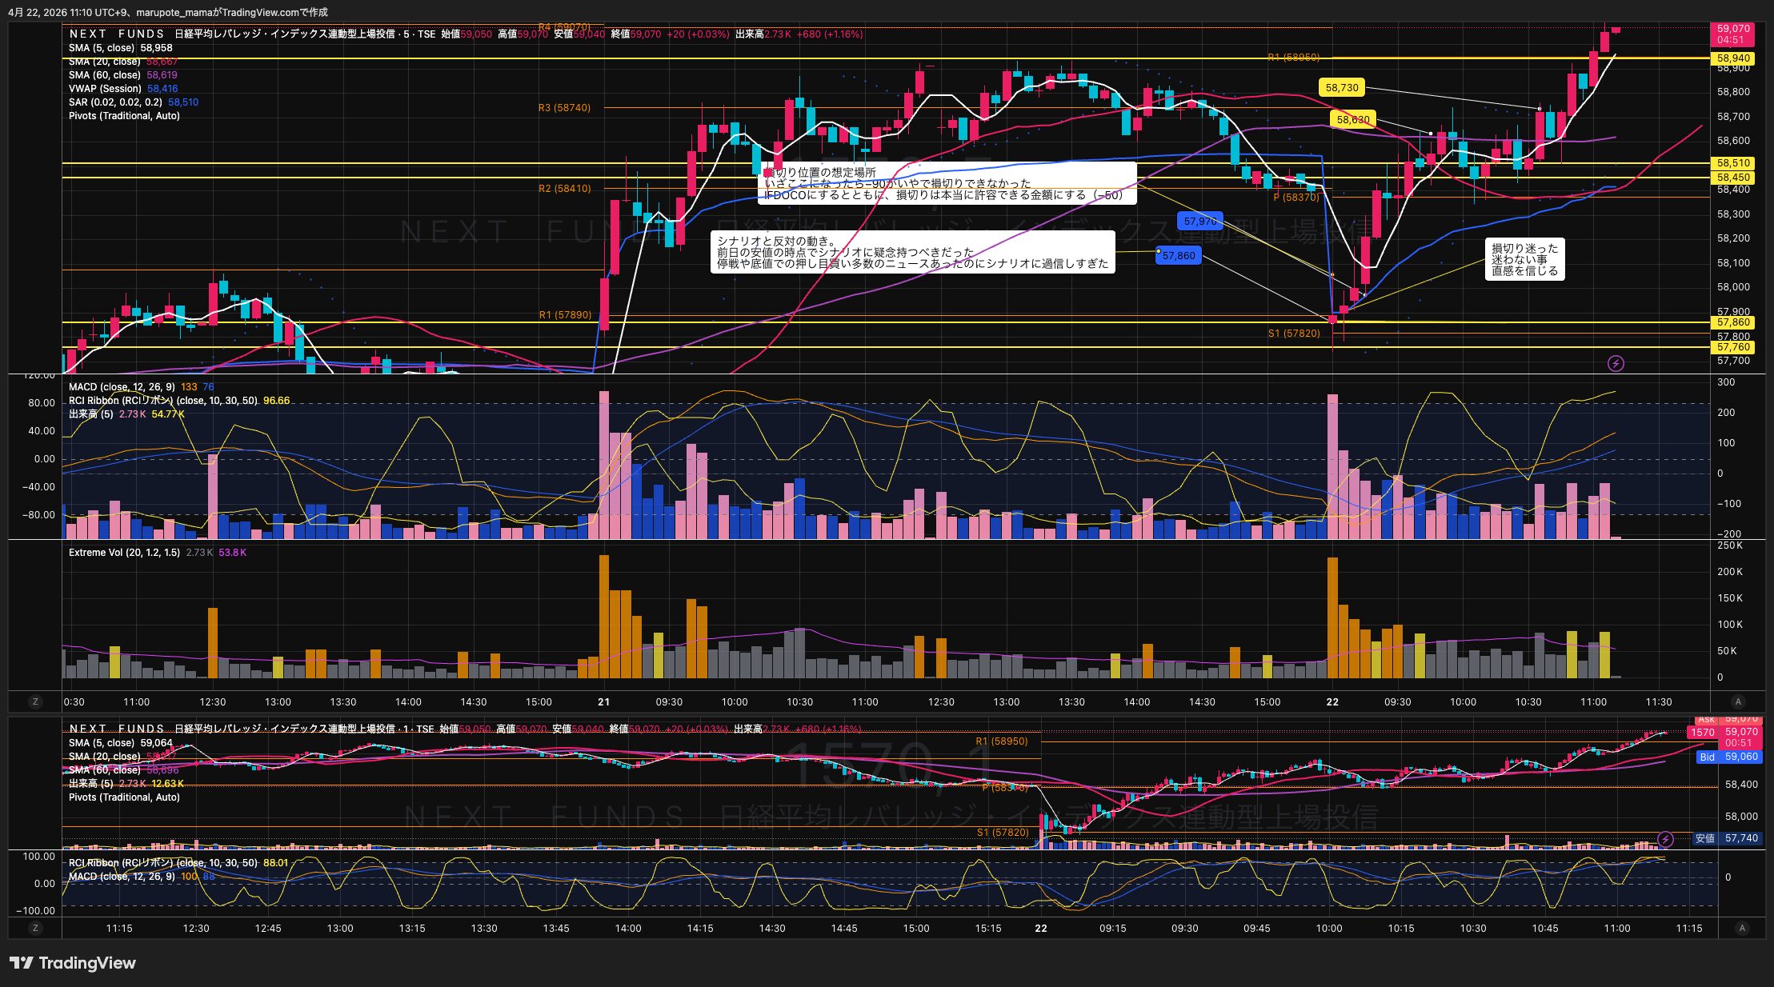Toggle the lower chart's auto-scale A button

click(x=1742, y=928)
